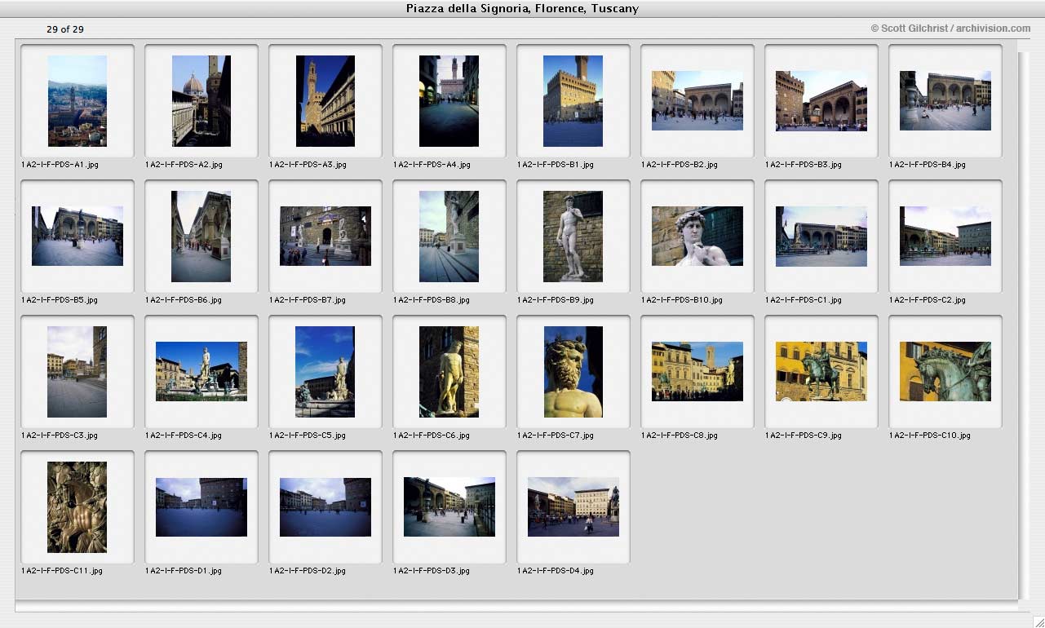Select thumbnail image for PDS-B4
This screenshot has width=1045, height=628.
pos(945,101)
